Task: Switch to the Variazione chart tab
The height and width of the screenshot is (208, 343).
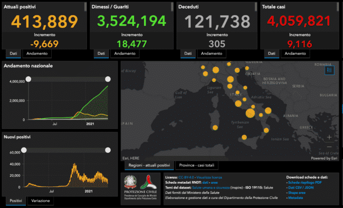Action: [41, 201]
